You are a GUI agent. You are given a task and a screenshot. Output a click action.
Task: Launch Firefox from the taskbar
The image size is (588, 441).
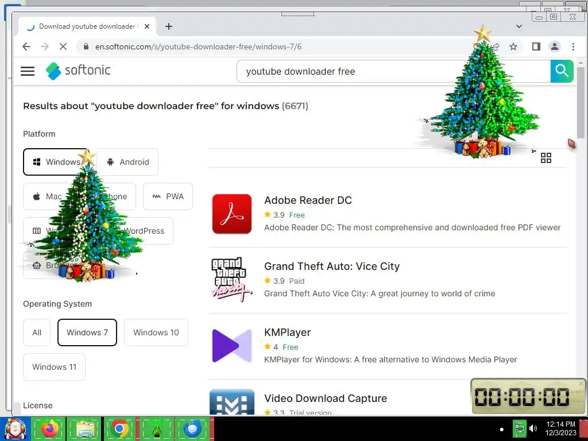(48, 428)
